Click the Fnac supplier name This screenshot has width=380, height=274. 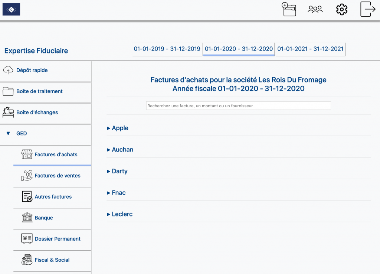[x=119, y=193]
